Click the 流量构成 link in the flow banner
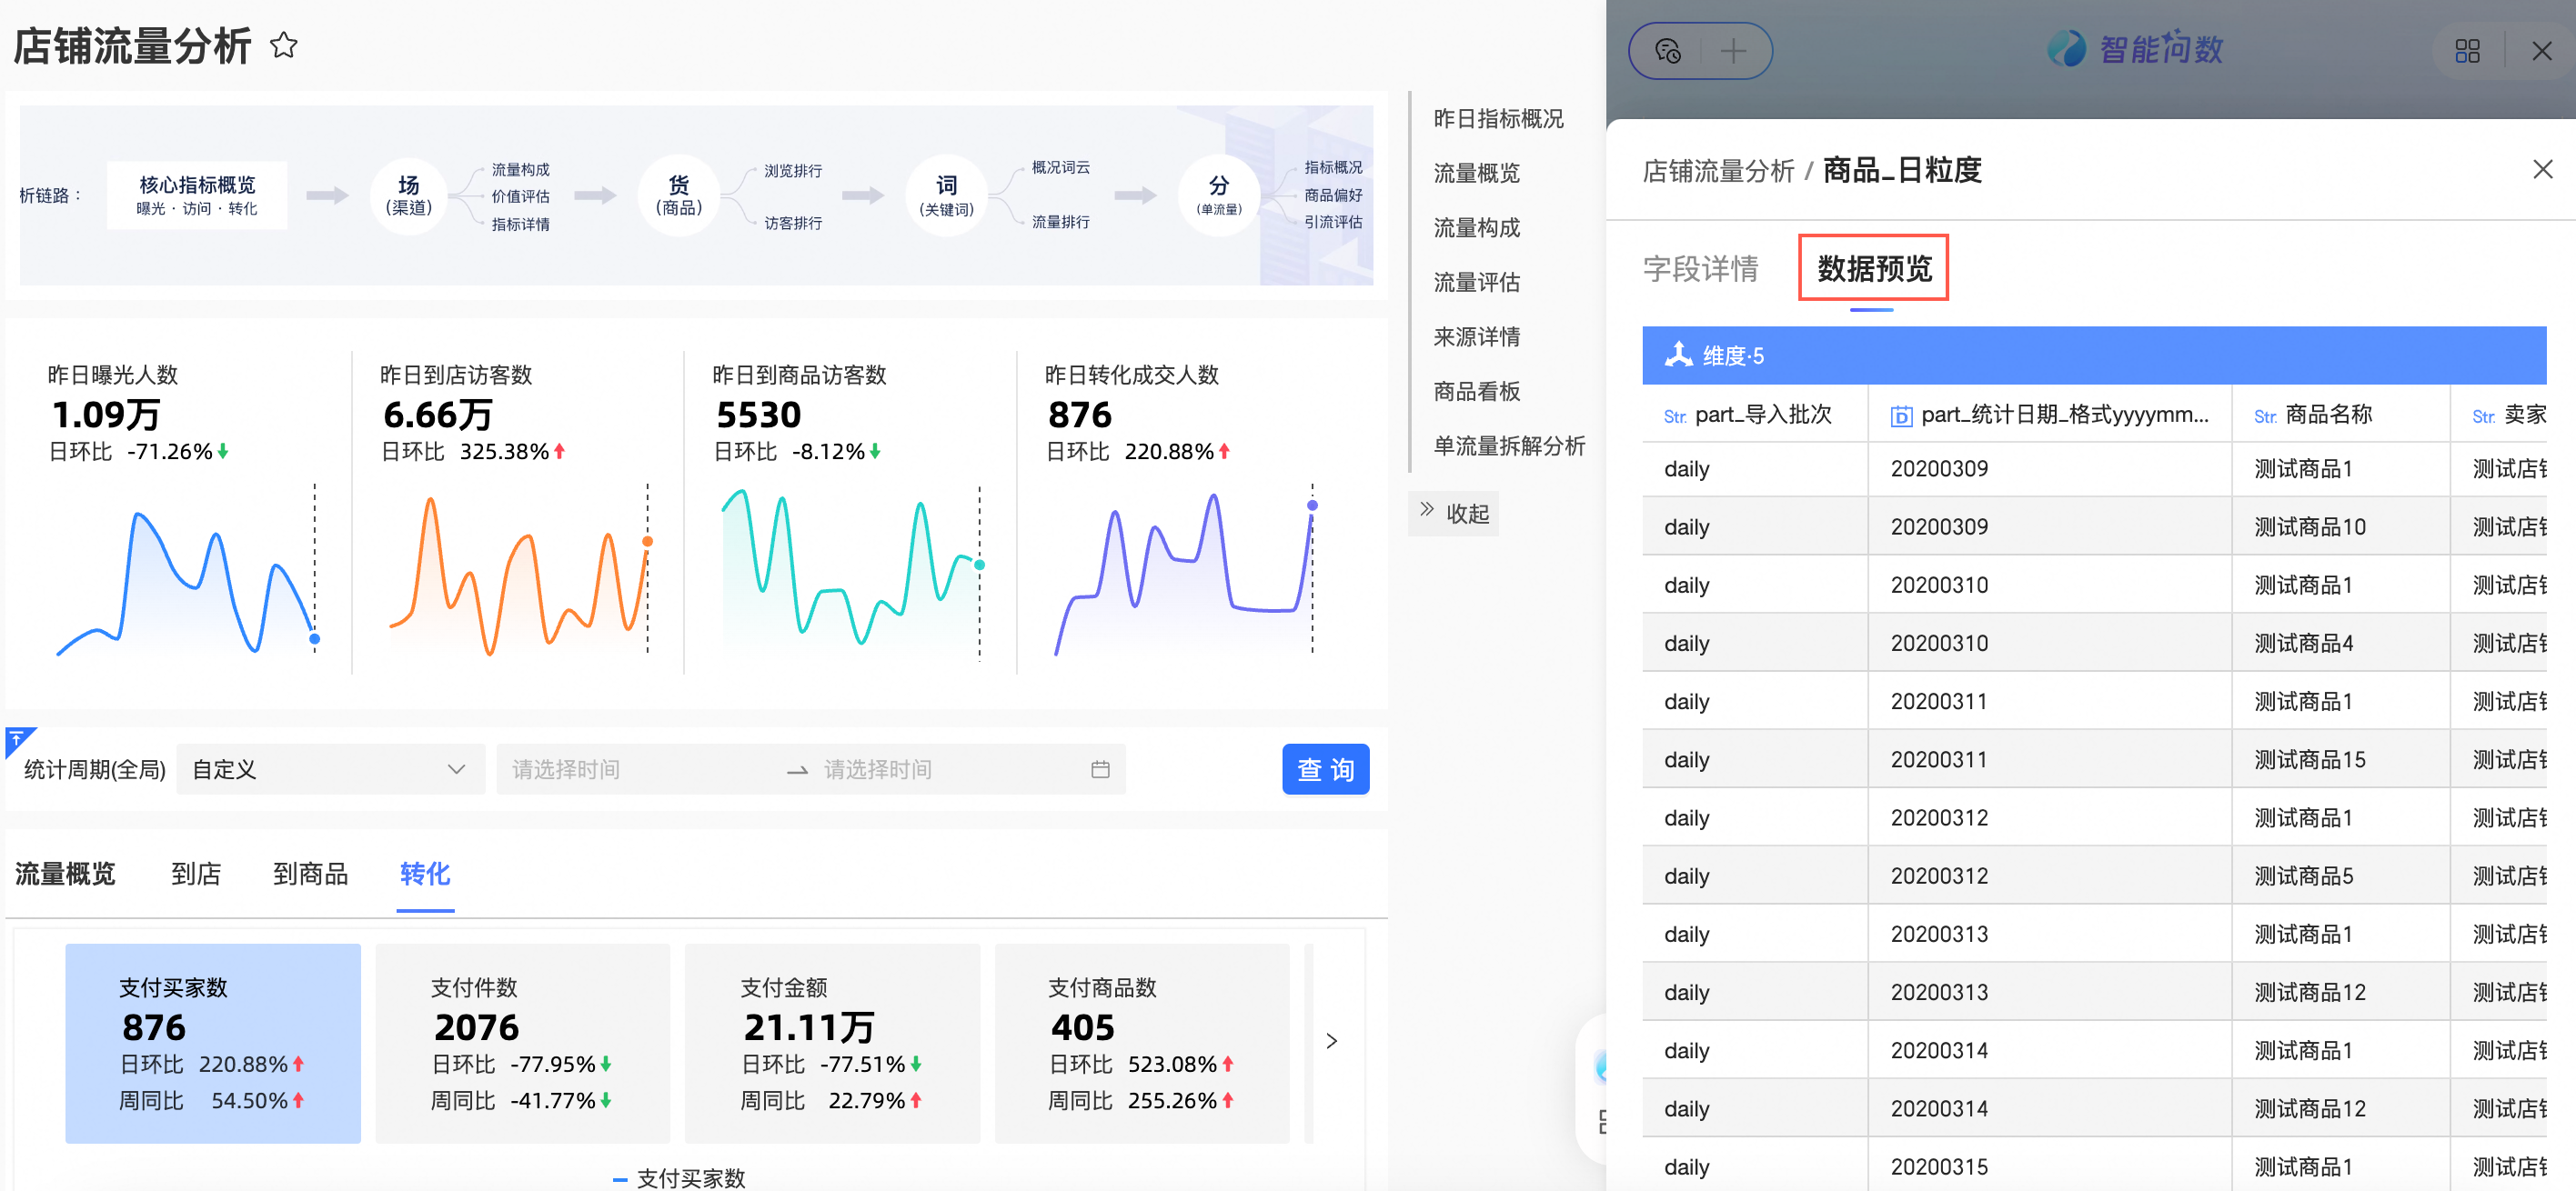Viewport: 2576px width, 1191px height. (520, 170)
